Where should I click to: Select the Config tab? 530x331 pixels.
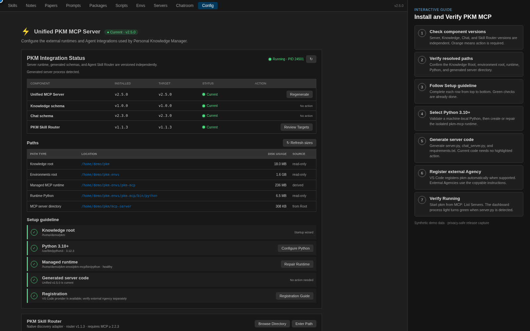click(x=208, y=6)
